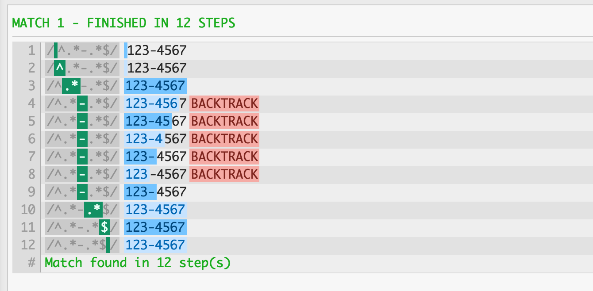Select the BACKTRACK tag on step 5
This screenshot has width=593, height=291.
point(224,121)
